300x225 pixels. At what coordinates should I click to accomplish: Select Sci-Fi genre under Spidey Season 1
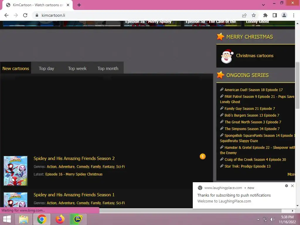click(120, 203)
